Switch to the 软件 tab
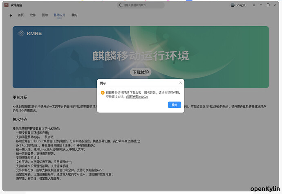Image resolution: width=282 pixels, height=194 pixels. point(33,15)
